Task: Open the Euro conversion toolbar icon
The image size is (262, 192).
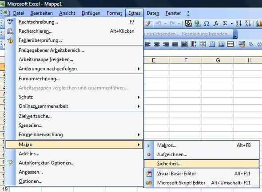Action: (188, 24)
